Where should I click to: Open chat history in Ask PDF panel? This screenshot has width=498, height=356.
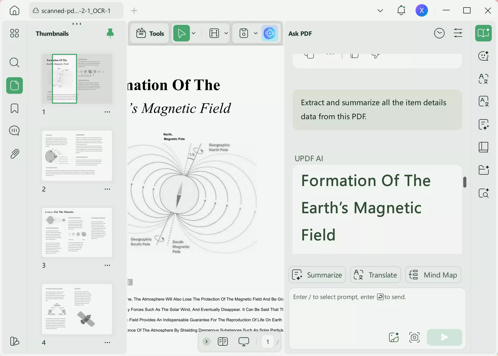(x=439, y=33)
